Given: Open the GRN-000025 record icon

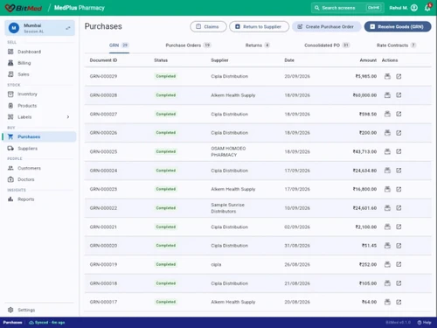Looking at the screenshot, I should click(399, 151).
